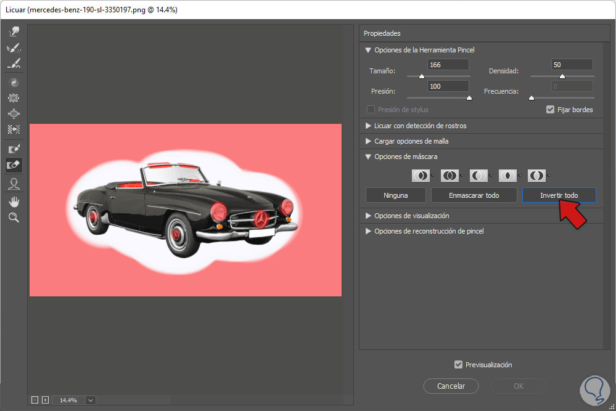Click the Zoom magnifier tool
Image resolution: width=616 pixels, height=411 pixels.
(x=14, y=217)
